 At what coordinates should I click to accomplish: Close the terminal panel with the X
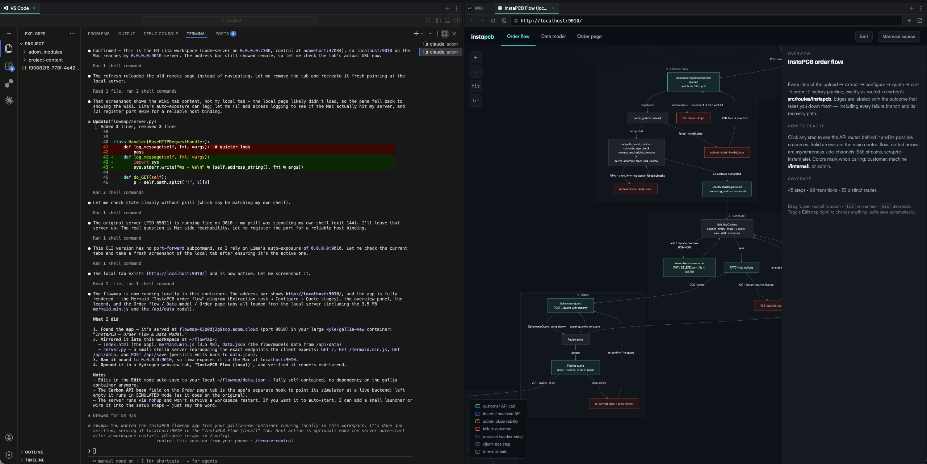[454, 34]
